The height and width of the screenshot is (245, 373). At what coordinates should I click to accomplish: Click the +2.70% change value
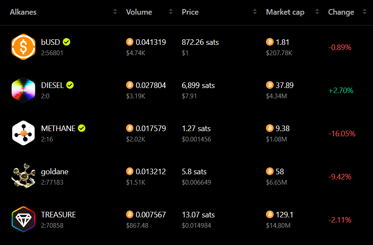pyautogui.click(x=341, y=90)
